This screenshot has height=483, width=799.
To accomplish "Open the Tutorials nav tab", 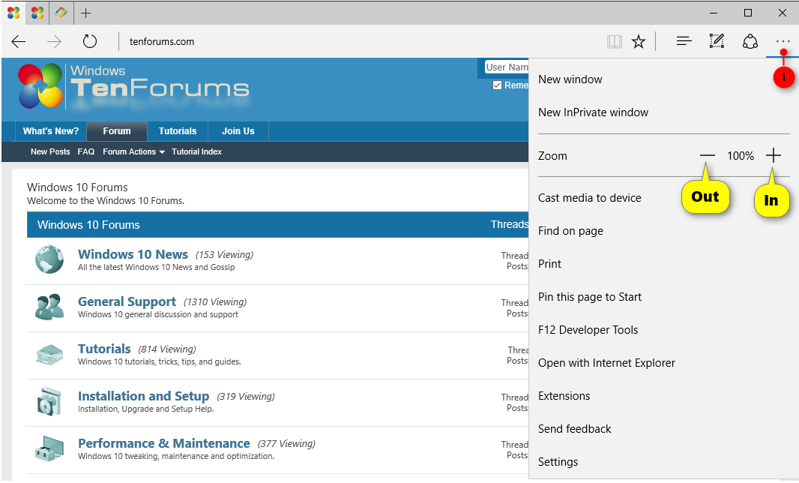I will click(178, 131).
